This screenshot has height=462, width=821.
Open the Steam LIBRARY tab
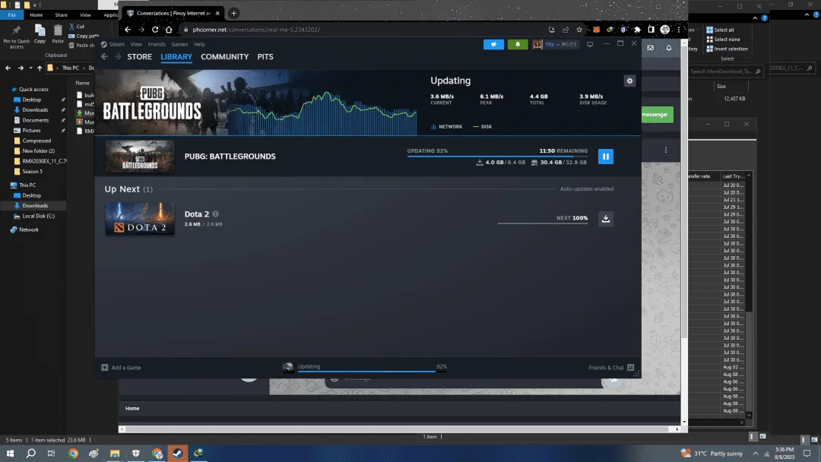coord(176,56)
